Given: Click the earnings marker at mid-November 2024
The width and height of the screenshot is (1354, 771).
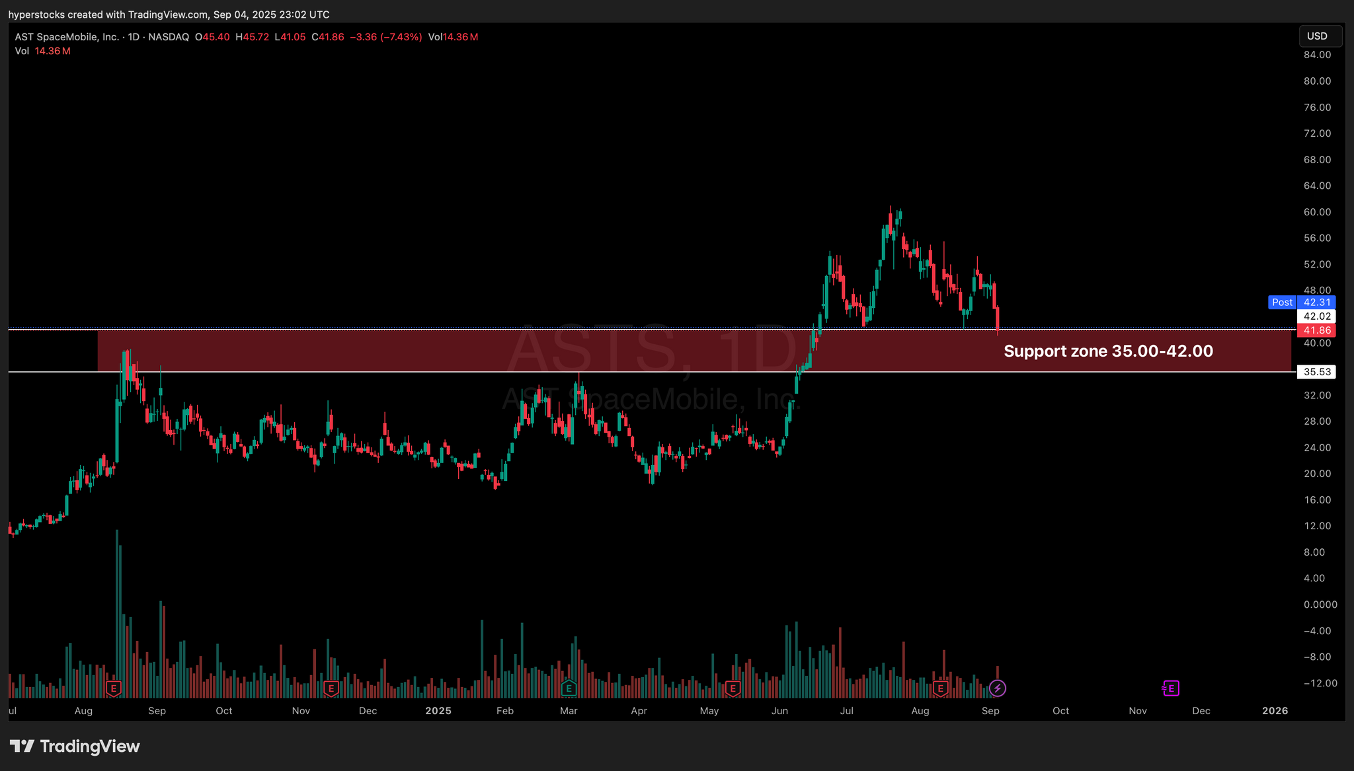Looking at the screenshot, I should coord(331,688).
